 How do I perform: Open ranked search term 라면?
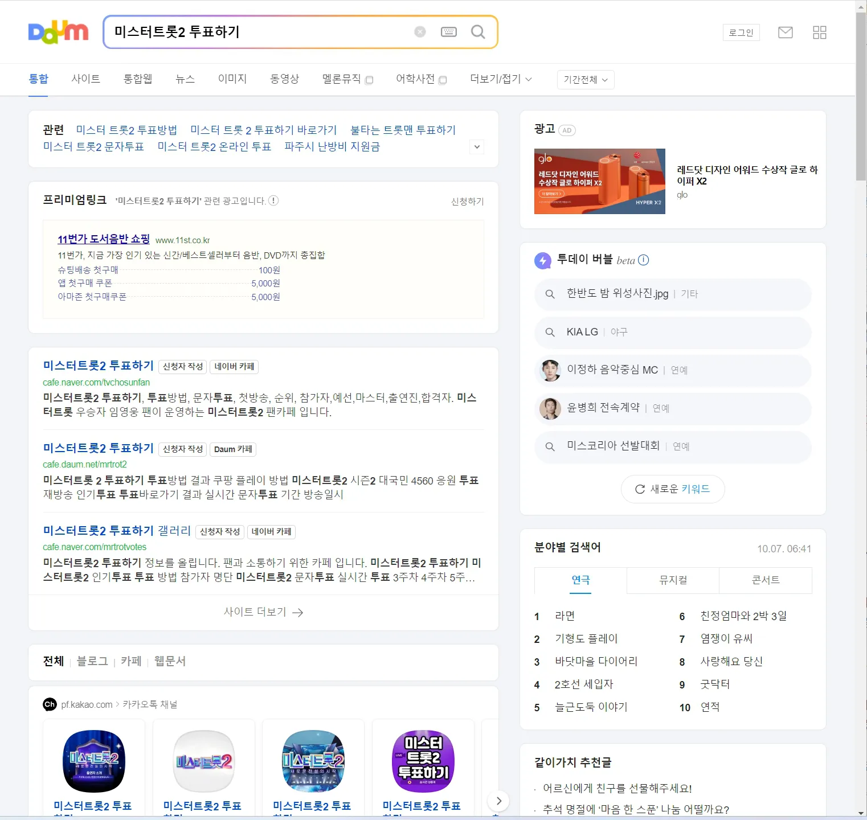tap(565, 616)
